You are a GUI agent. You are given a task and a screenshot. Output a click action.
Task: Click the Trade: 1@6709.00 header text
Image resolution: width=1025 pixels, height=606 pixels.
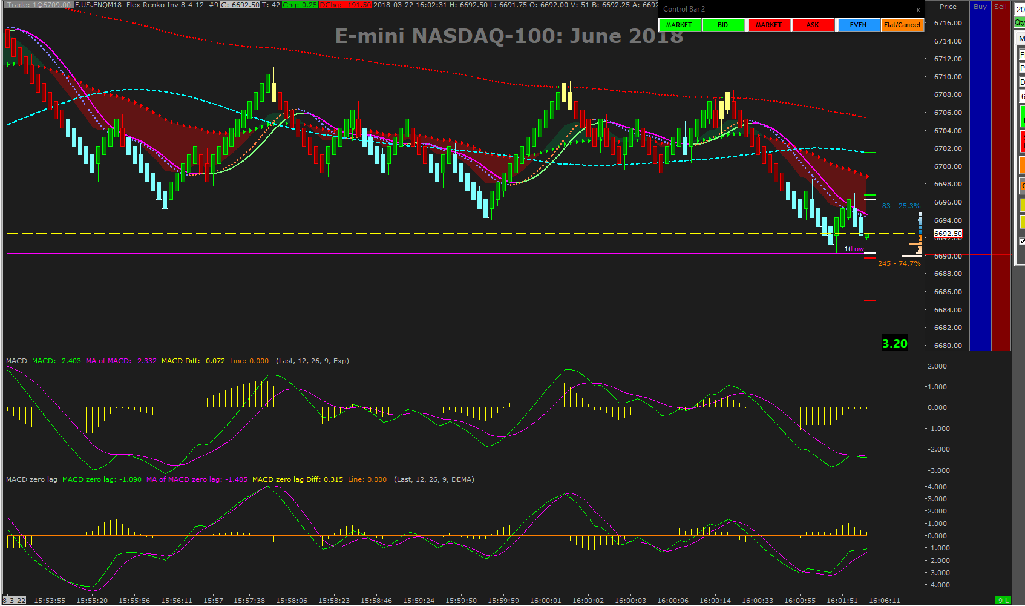[39, 5]
